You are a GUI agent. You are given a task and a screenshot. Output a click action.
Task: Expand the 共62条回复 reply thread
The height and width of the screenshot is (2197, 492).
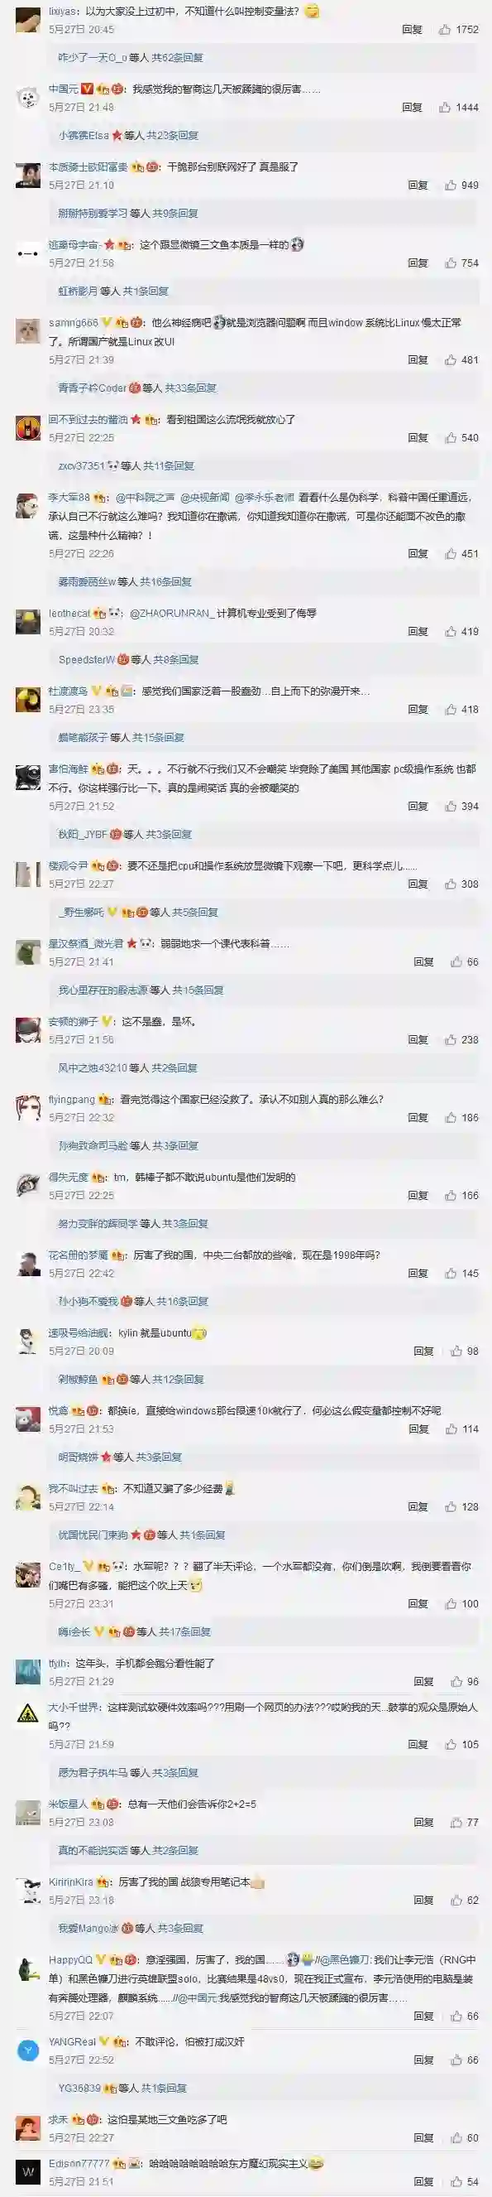[177, 57]
